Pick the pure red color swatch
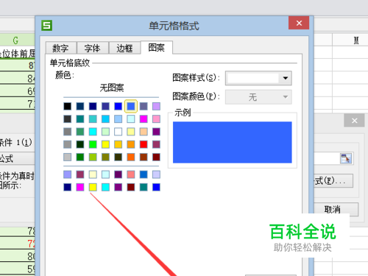 (x=144, y=144)
